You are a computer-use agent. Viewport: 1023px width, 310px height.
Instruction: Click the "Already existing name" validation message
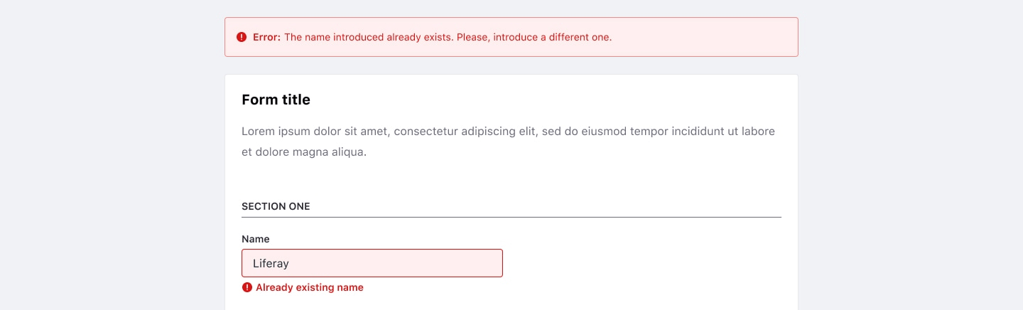click(x=310, y=287)
